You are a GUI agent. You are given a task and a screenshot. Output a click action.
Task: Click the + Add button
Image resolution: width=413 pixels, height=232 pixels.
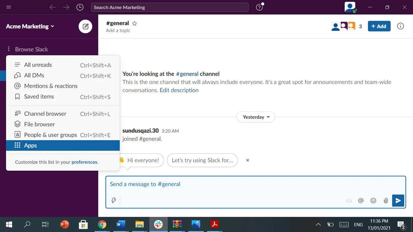(x=379, y=26)
